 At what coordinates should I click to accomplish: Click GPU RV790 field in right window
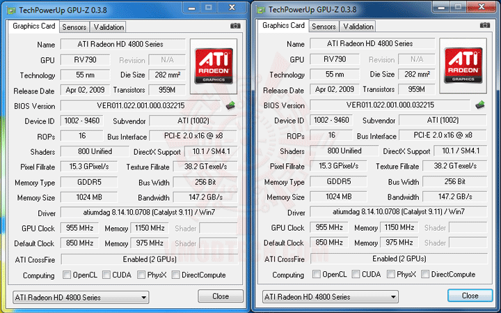coord(335,59)
